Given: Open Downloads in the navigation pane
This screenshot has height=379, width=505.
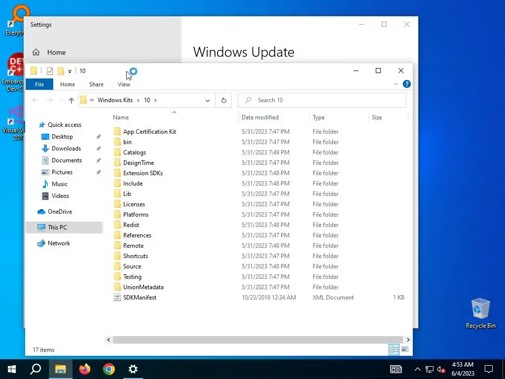Looking at the screenshot, I should [x=66, y=149].
